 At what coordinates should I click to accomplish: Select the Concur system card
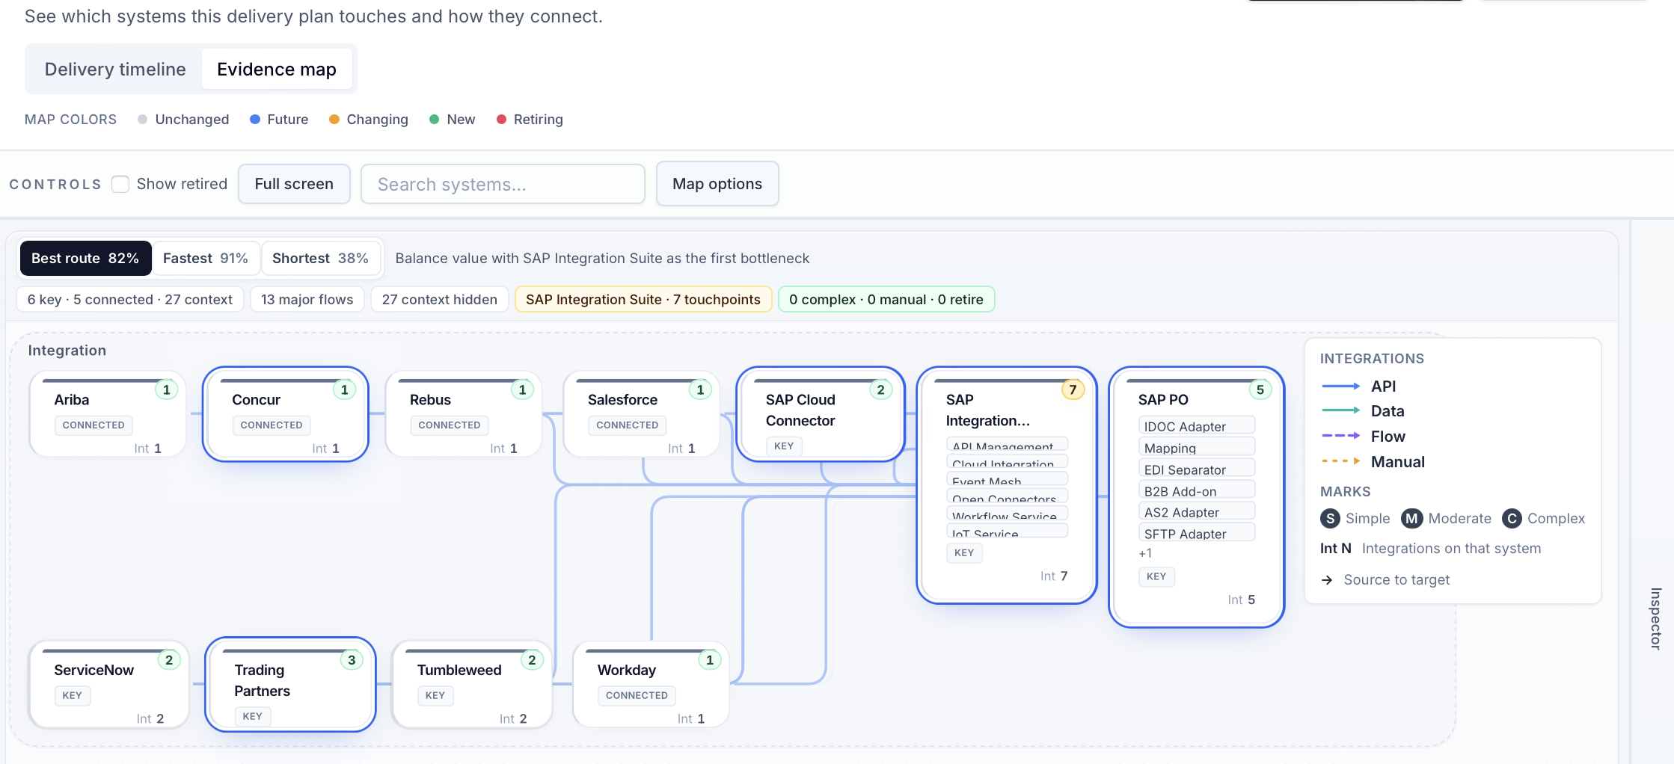[x=286, y=414]
